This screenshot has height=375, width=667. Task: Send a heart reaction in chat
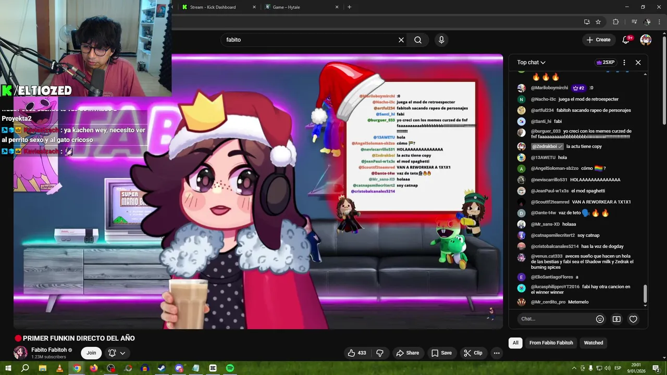coord(633,319)
